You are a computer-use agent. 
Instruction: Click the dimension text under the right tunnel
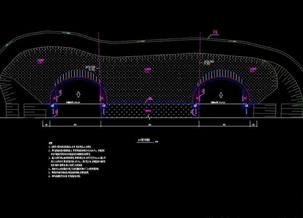coord(224,124)
